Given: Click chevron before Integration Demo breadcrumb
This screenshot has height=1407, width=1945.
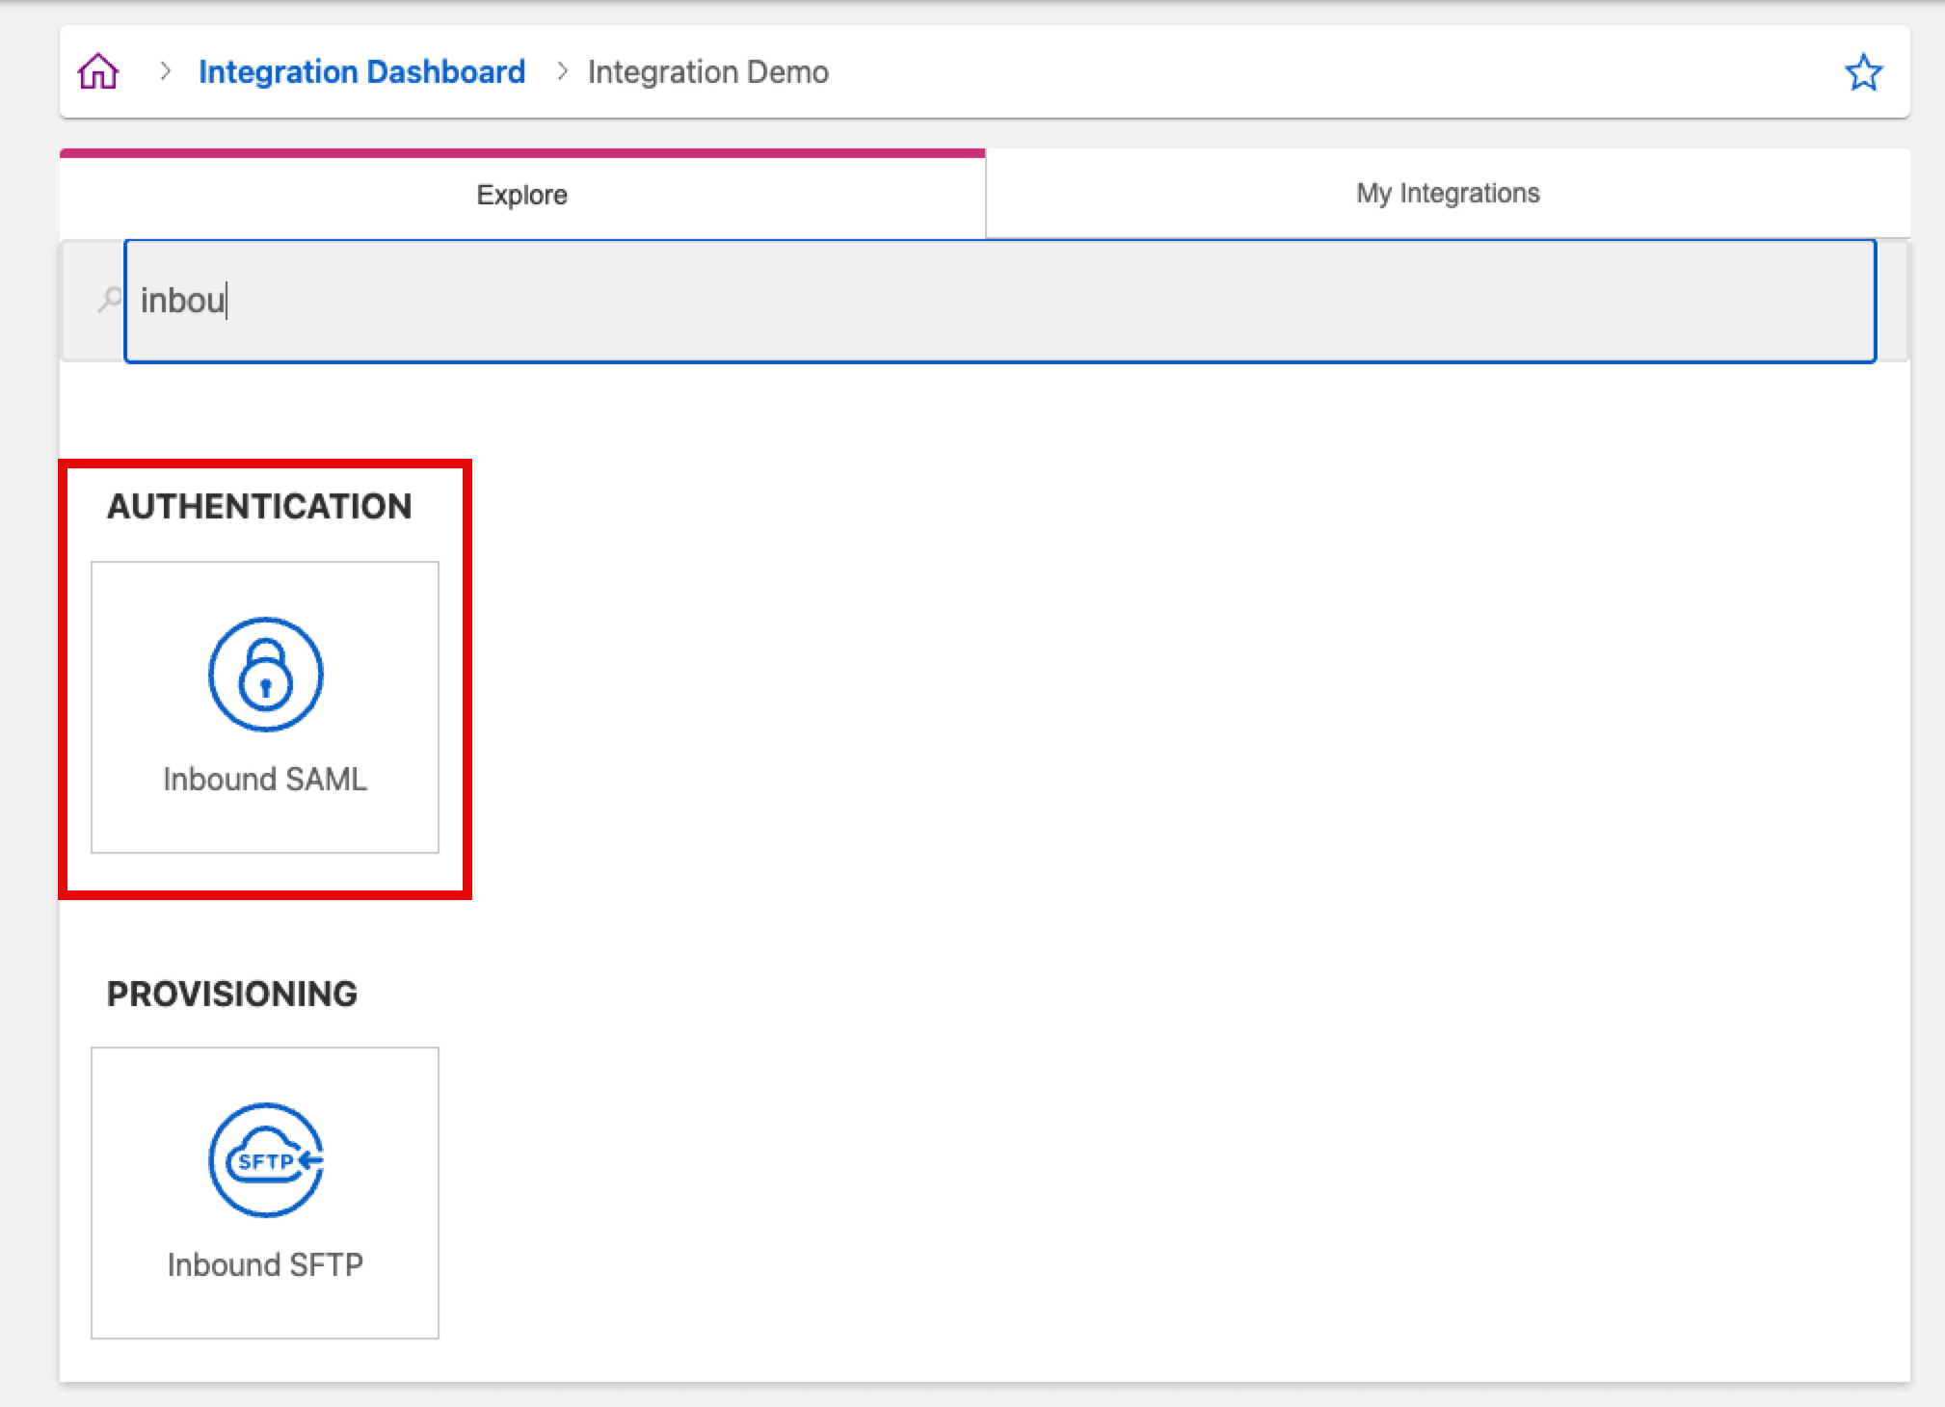Looking at the screenshot, I should coord(562,71).
